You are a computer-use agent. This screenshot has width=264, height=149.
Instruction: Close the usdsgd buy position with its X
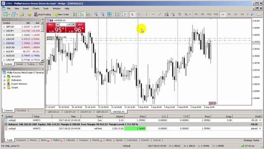pos(260,120)
